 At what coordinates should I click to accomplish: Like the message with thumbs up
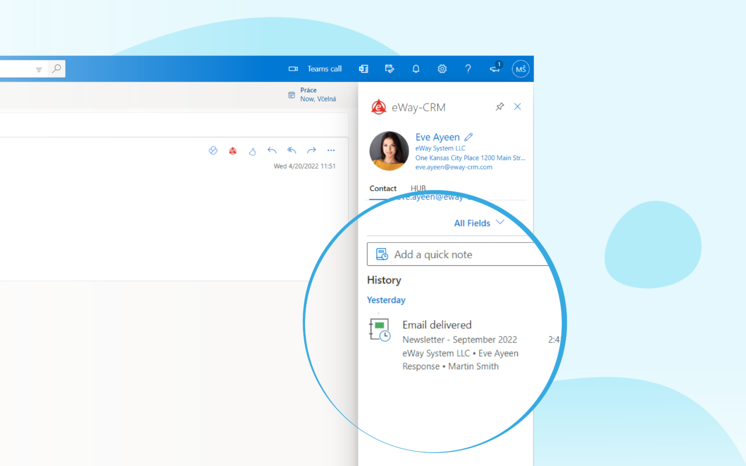252,151
